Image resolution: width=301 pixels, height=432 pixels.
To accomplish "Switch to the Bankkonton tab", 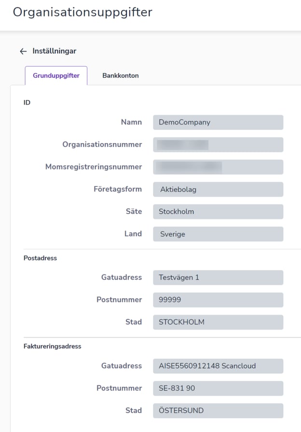I will click(x=120, y=75).
